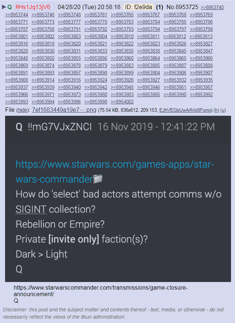Click post number No.8953725
This screenshot has width=235, height=323.
182,7
